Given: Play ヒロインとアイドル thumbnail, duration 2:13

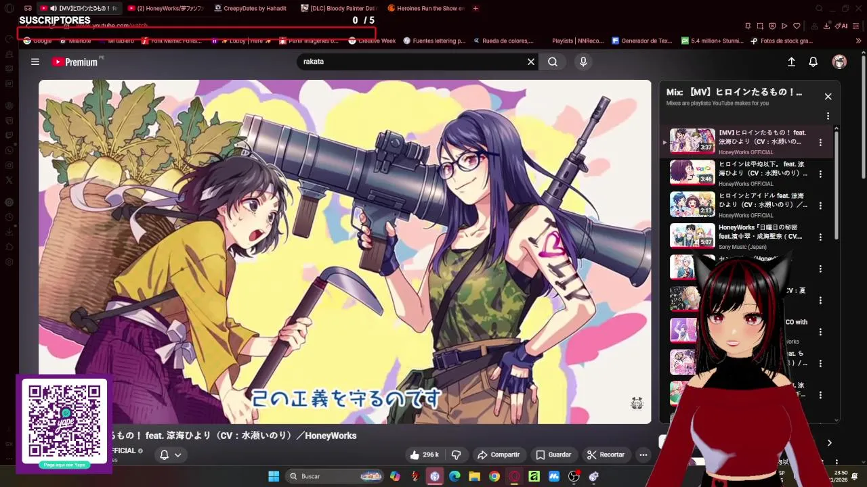Looking at the screenshot, I should [x=692, y=204].
